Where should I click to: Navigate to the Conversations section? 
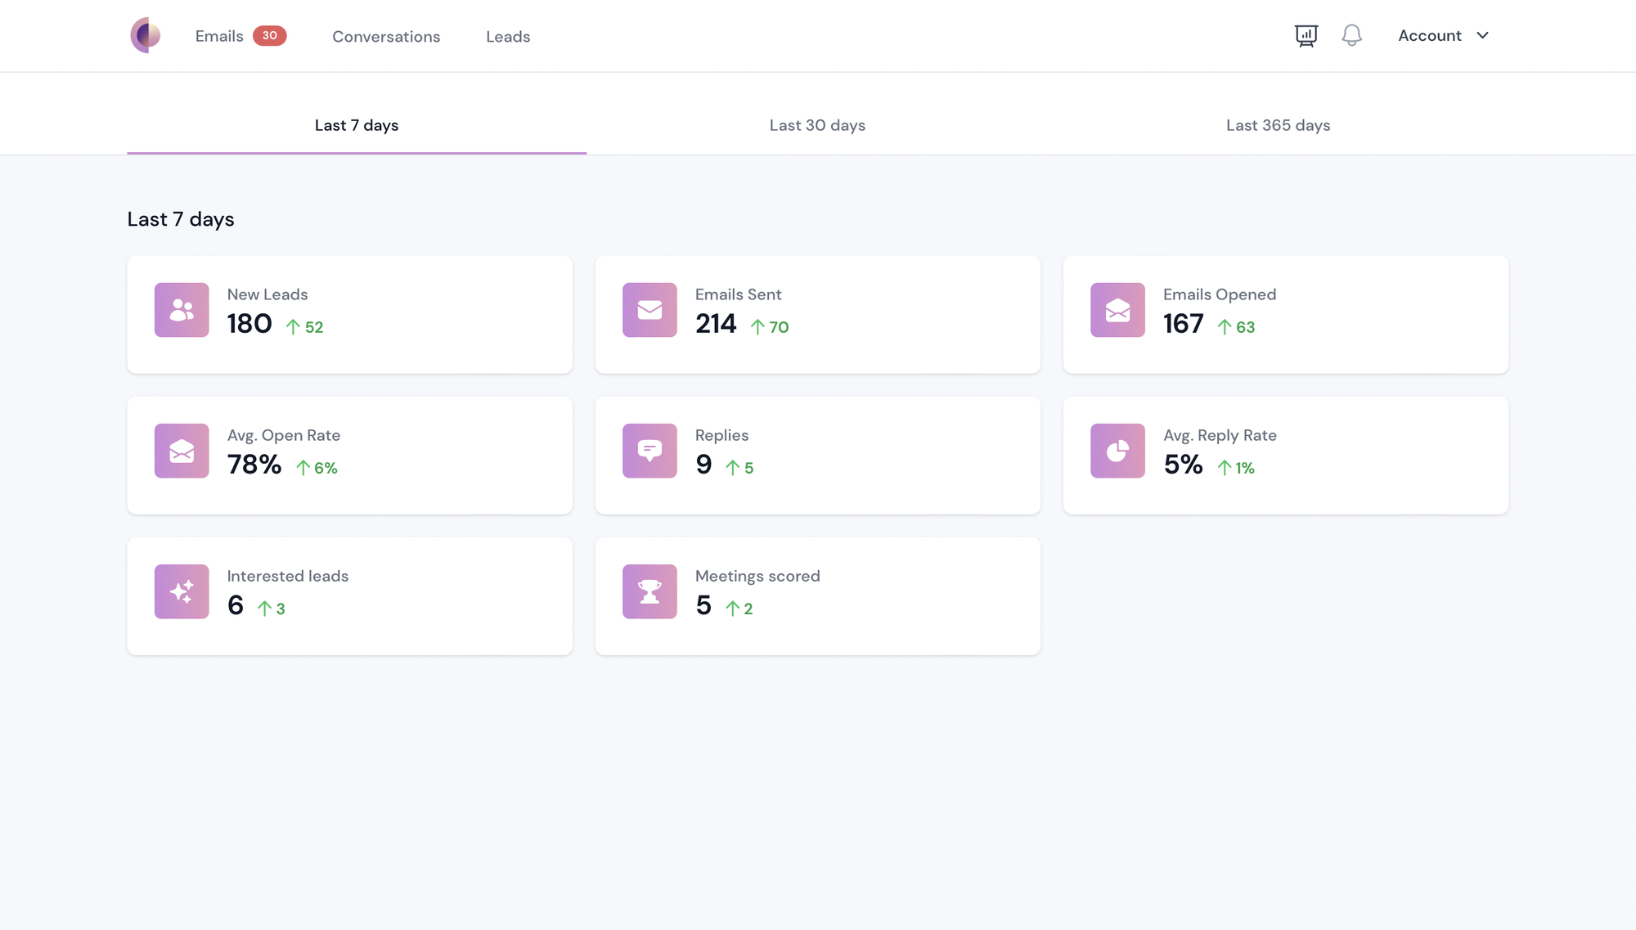point(385,35)
